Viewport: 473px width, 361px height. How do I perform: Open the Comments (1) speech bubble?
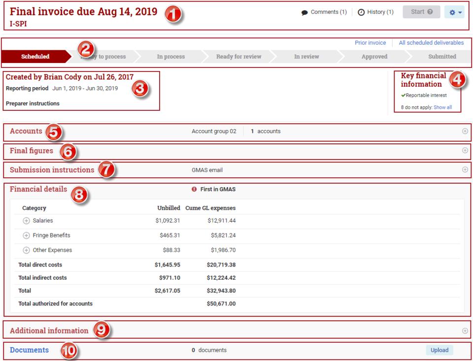point(304,12)
